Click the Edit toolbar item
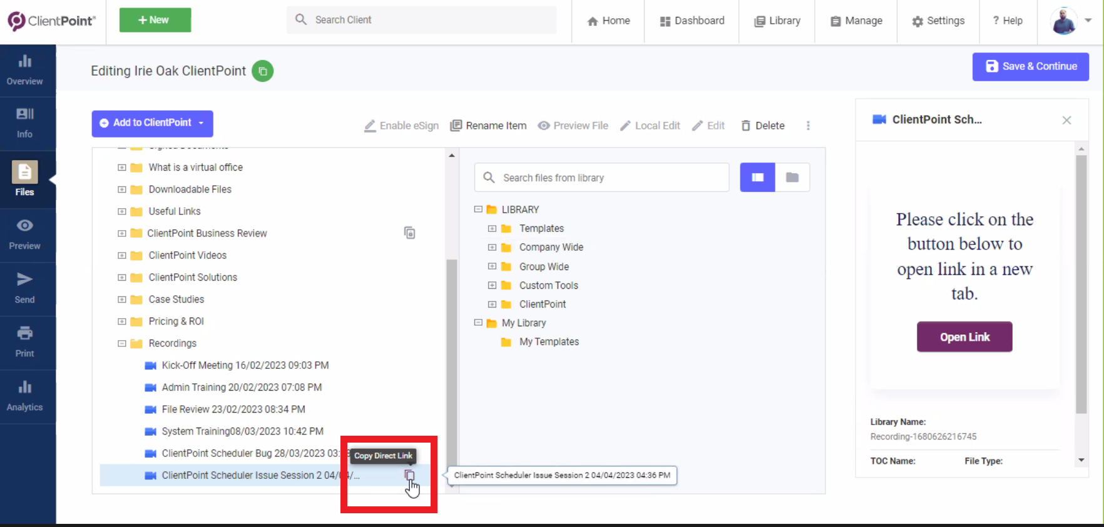The height and width of the screenshot is (527, 1104). (708, 126)
